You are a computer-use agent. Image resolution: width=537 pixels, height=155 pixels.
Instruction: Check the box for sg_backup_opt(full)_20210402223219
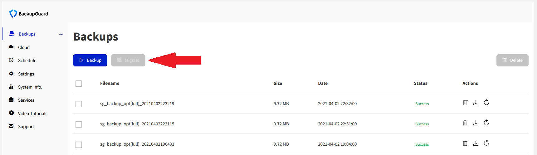(79, 104)
